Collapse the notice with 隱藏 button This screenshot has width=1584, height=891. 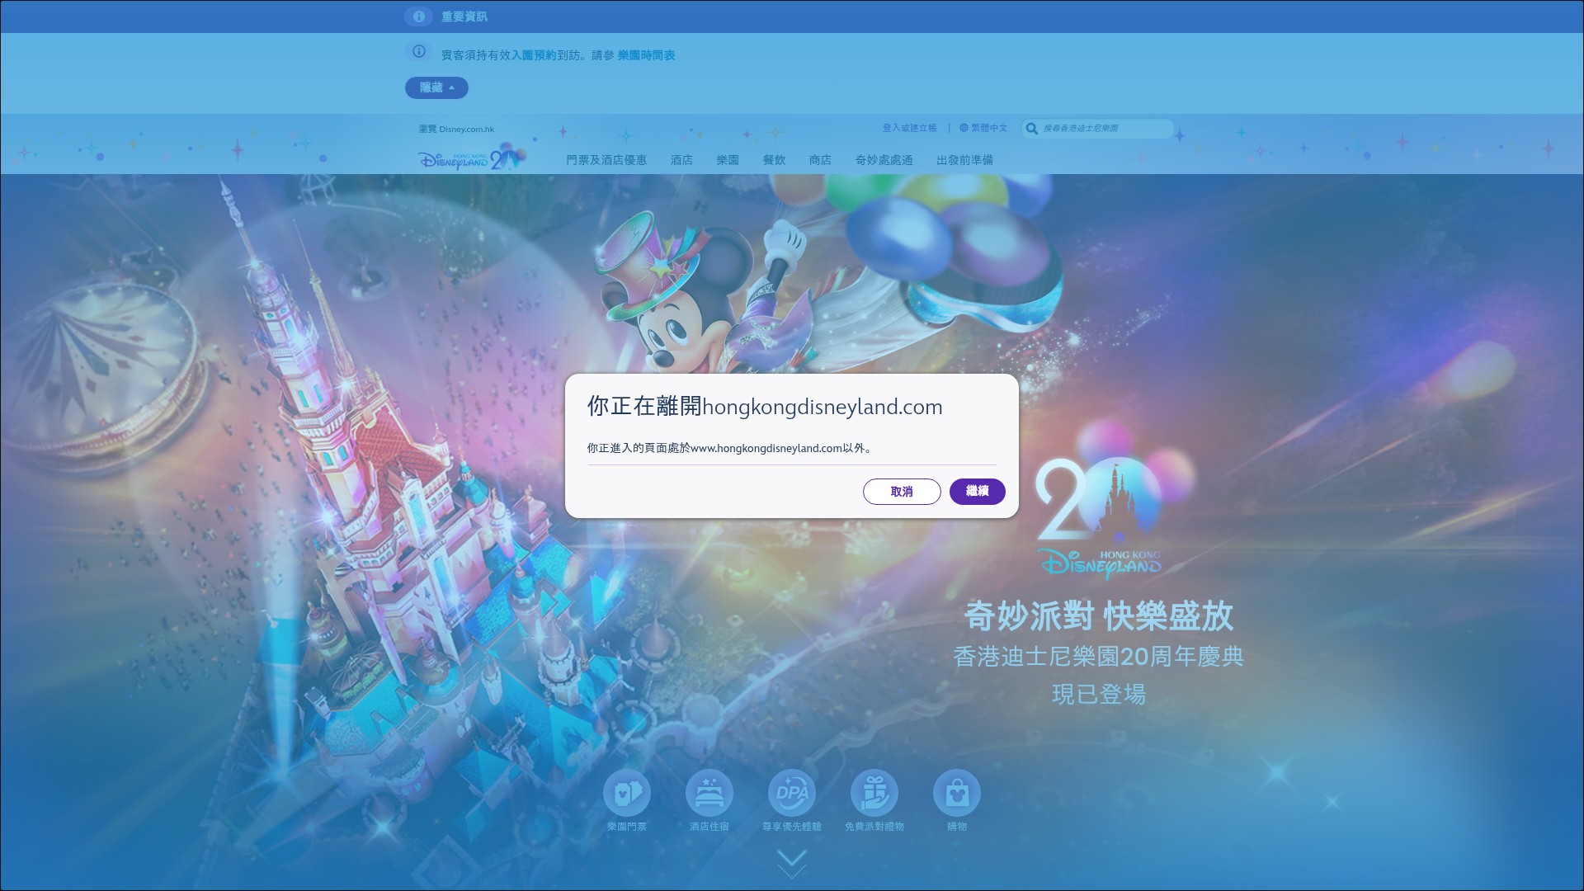[436, 87]
